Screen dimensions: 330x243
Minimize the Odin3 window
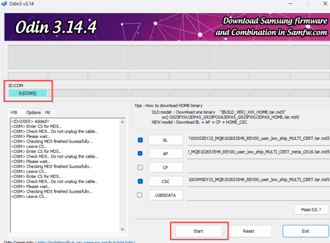290,4
